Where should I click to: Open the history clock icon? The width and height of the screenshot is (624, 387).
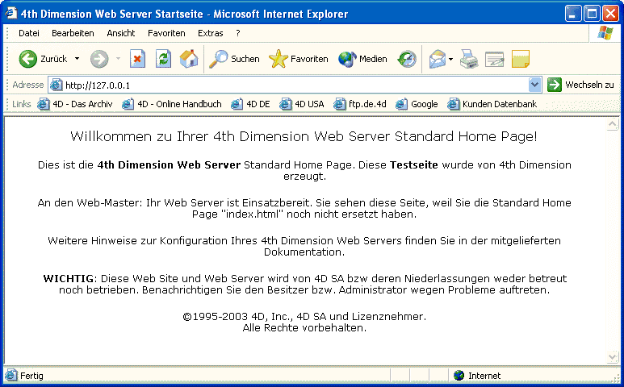407,59
